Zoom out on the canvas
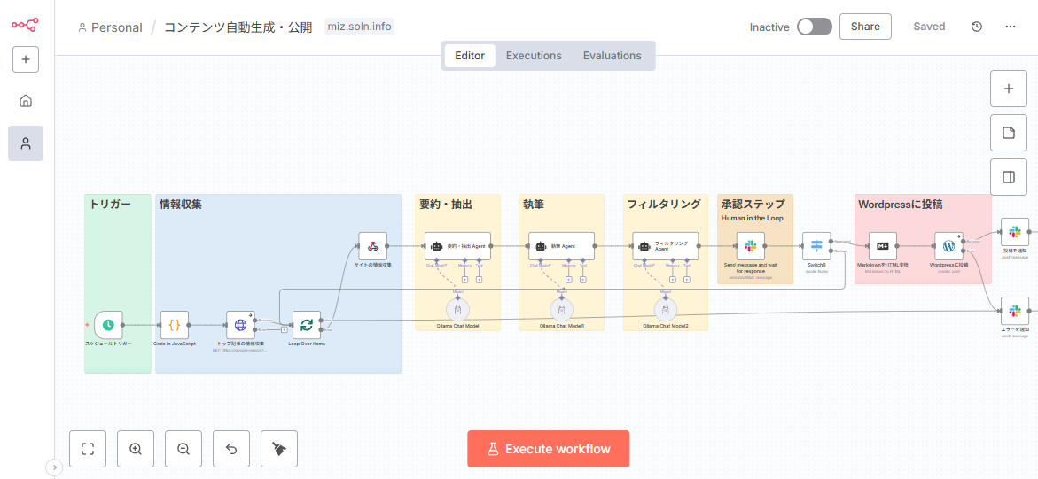 [x=183, y=449]
